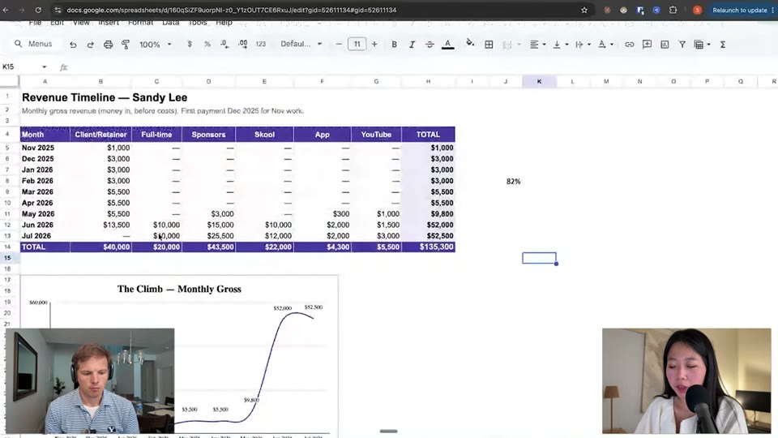
Task: Bookmark this page with star icon
Action: click(584, 10)
